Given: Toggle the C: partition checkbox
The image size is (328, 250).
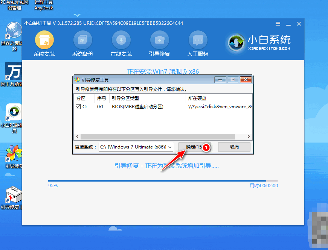Looking at the screenshot, I should click(x=78, y=107).
